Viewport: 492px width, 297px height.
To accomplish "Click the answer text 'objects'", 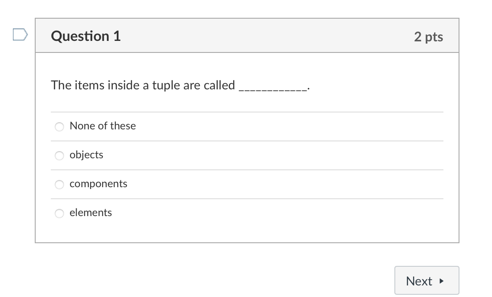I will (86, 155).
